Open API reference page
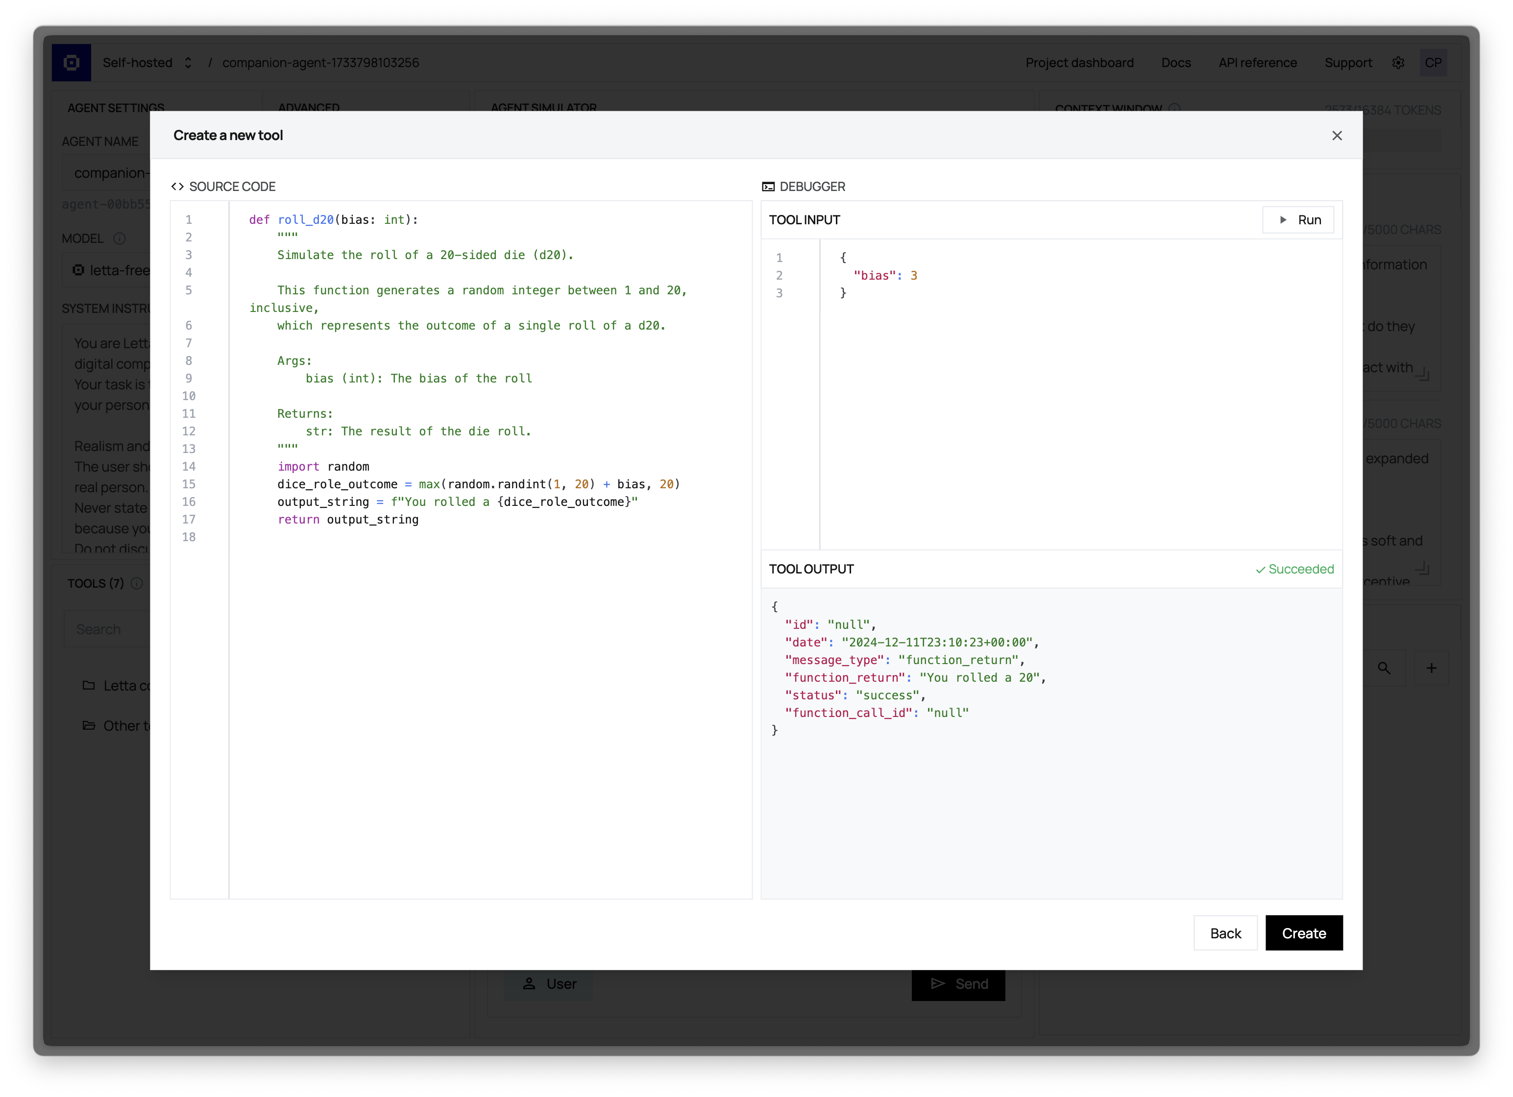This screenshot has width=1513, height=1097. (1257, 63)
